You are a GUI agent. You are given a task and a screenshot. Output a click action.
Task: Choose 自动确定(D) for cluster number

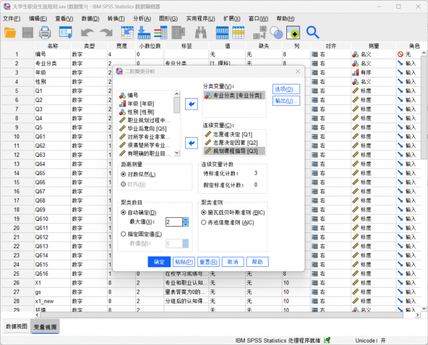tap(138, 212)
